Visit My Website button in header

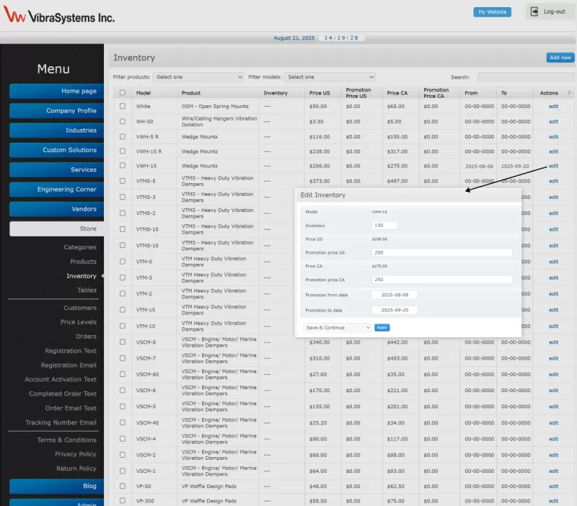[492, 12]
